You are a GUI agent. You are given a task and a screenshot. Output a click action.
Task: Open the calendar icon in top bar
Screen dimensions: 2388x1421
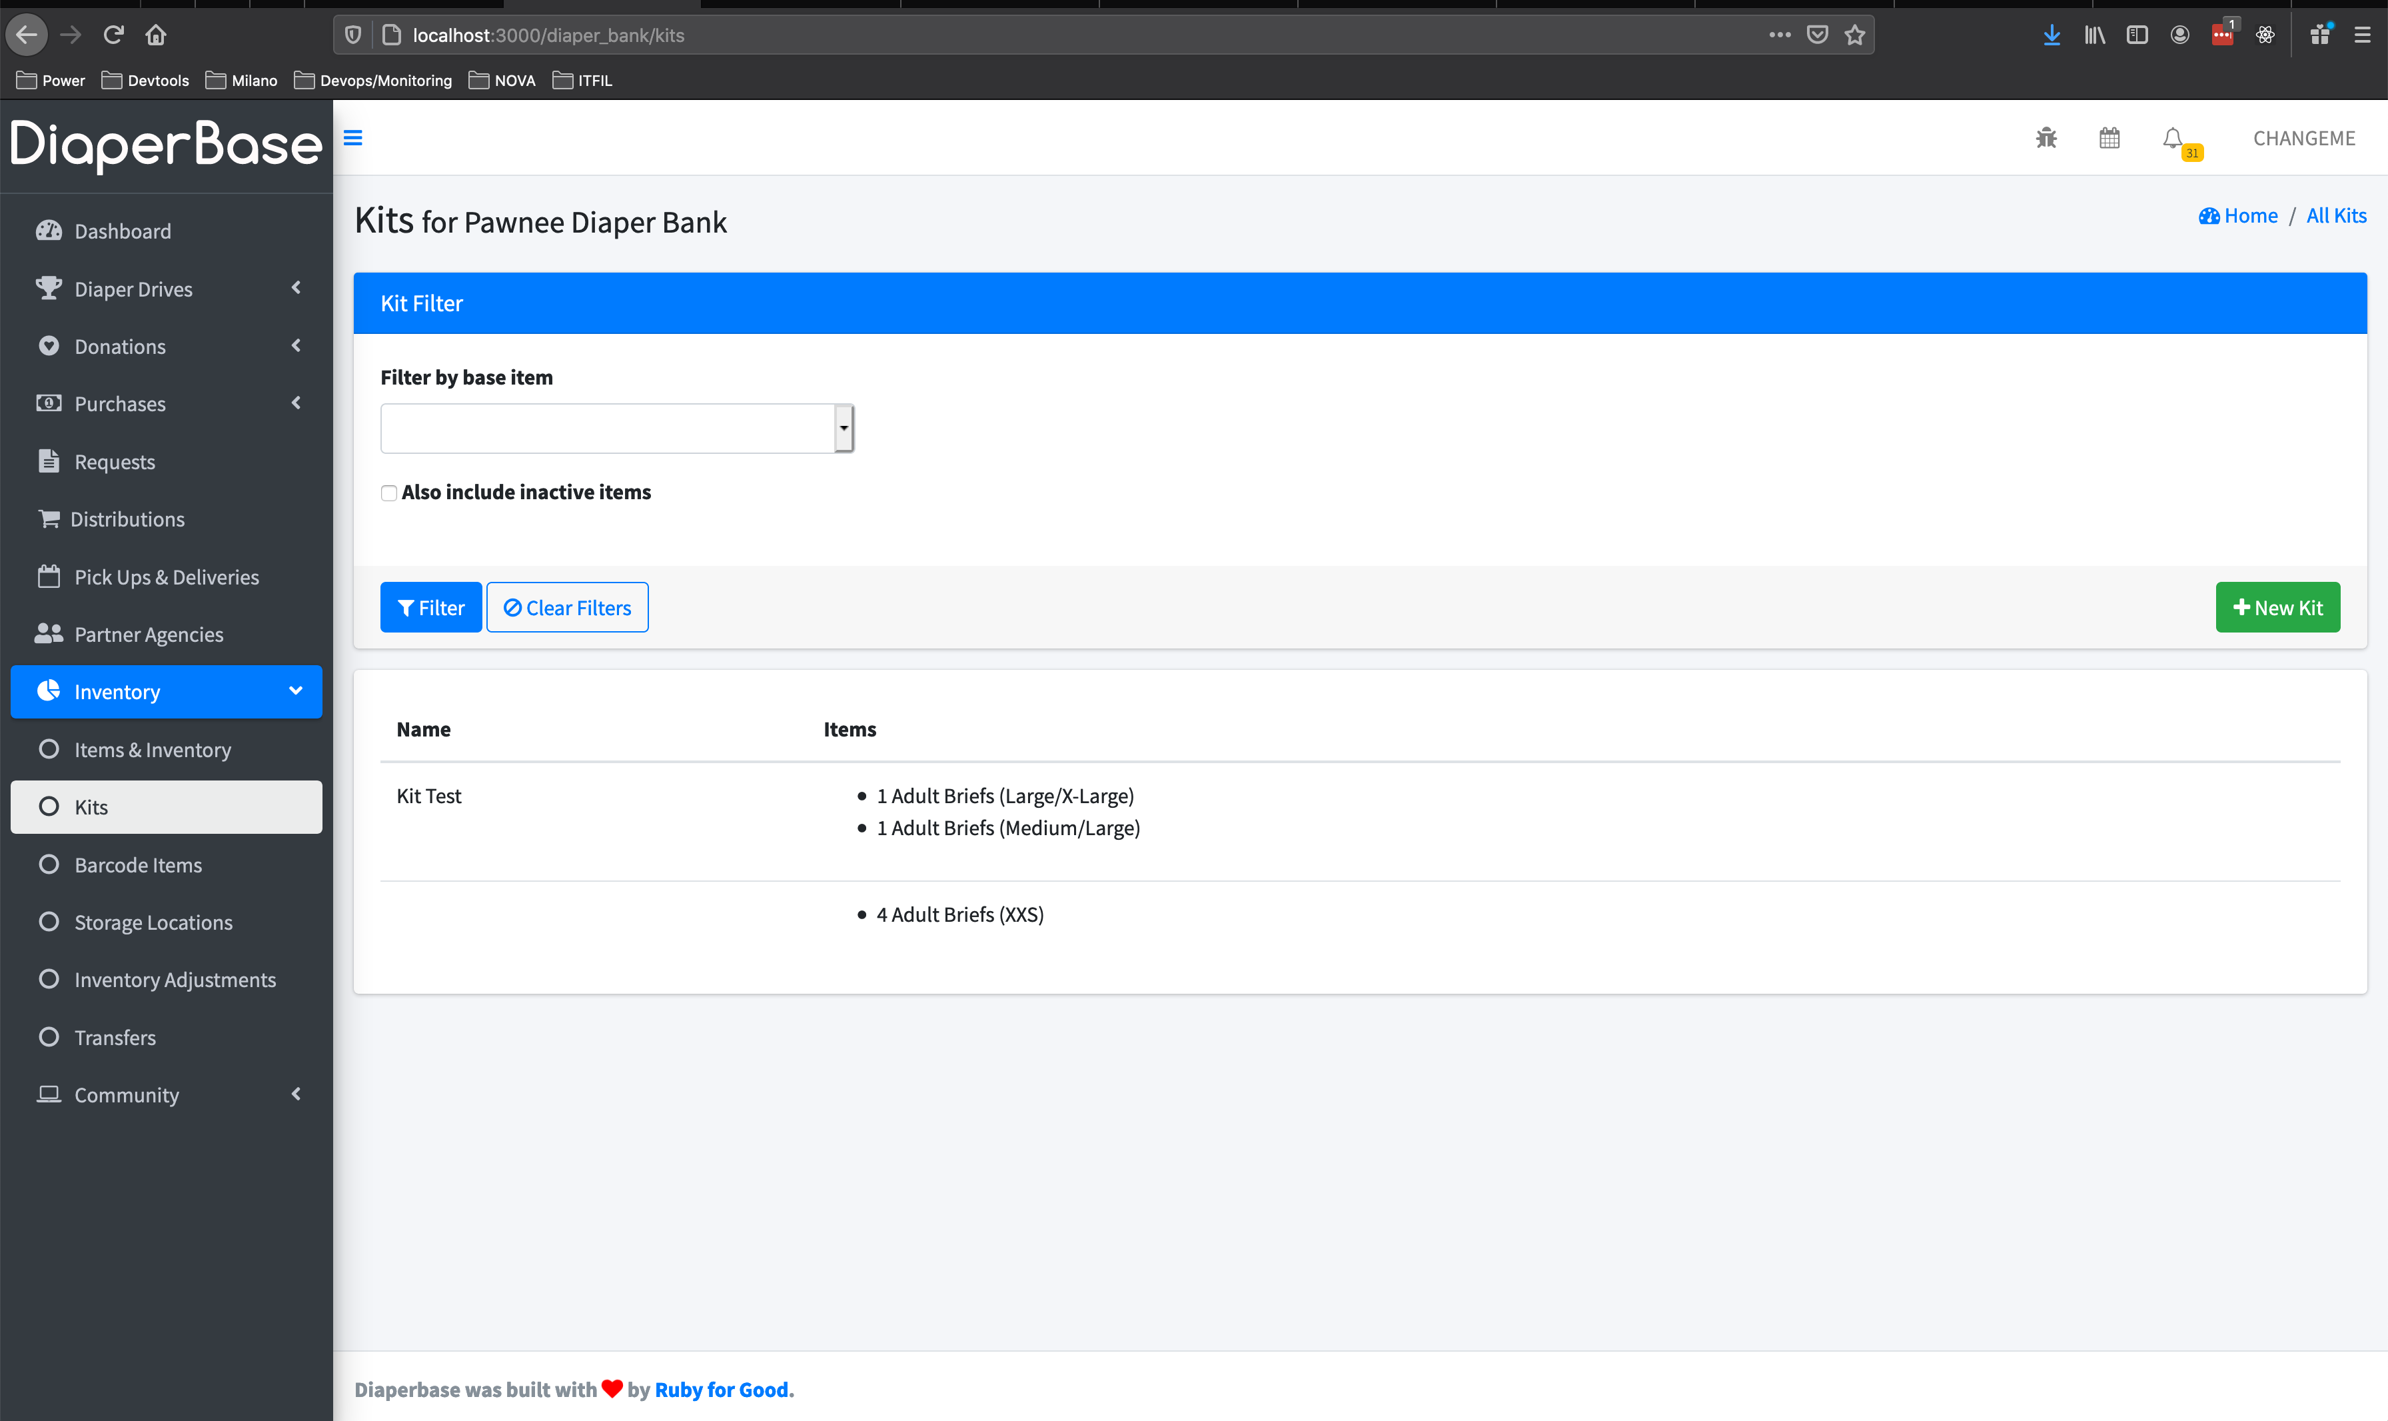[x=2109, y=138]
